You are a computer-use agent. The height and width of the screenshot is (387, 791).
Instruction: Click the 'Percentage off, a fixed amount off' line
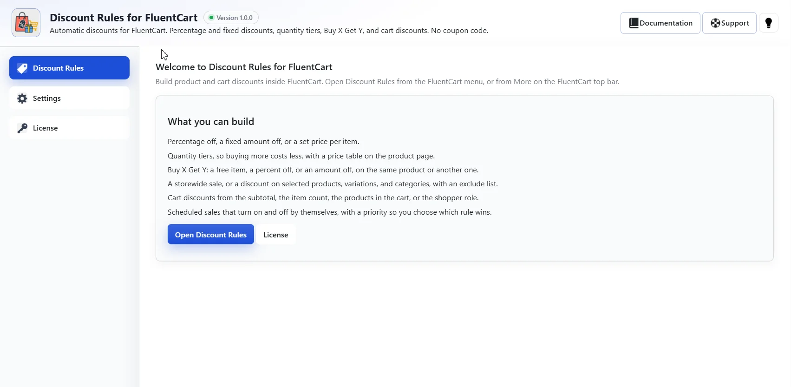263,142
